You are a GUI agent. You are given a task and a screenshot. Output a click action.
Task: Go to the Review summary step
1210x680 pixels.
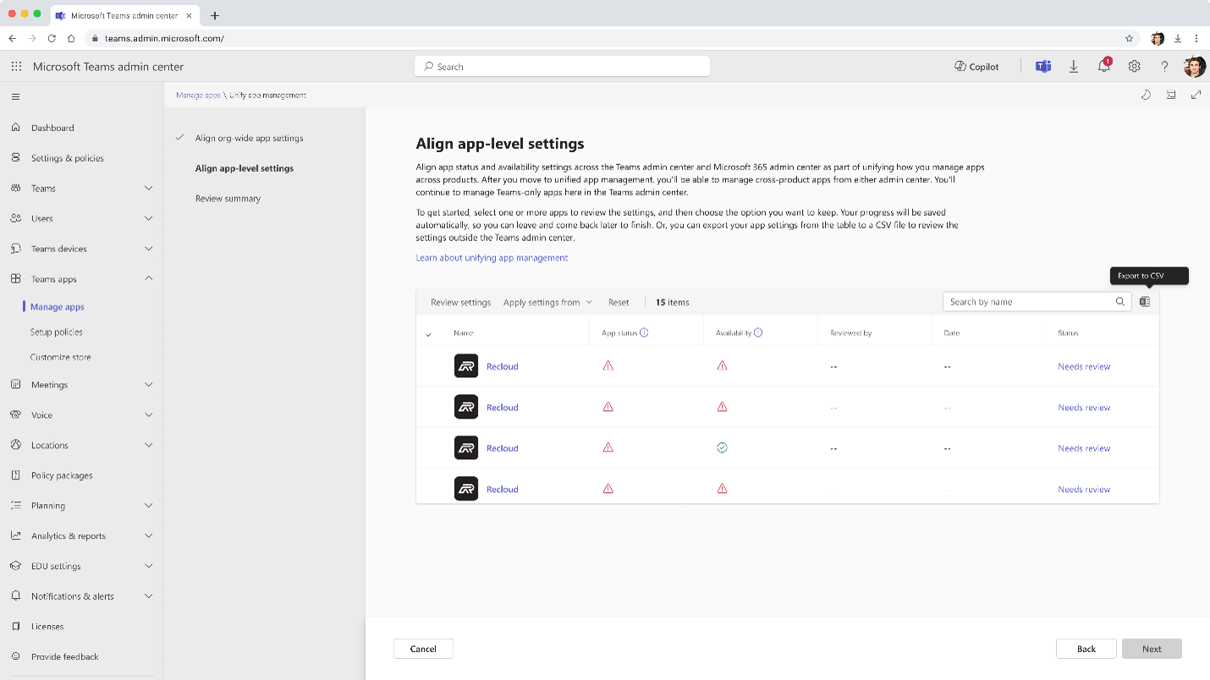(x=228, y=199)
